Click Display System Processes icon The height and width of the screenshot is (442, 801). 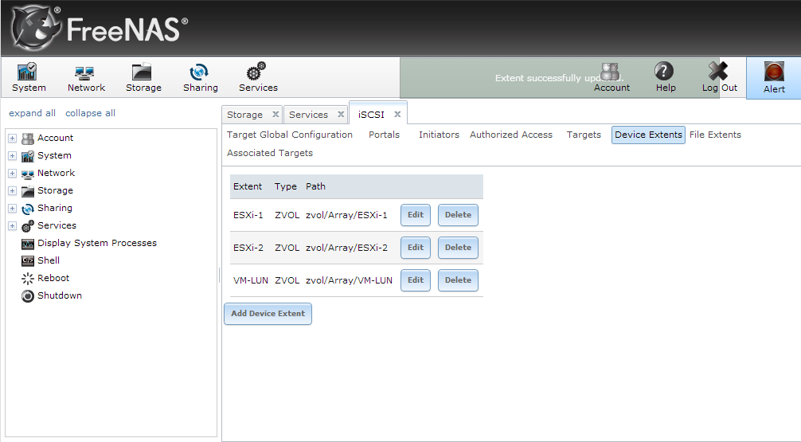28,243
